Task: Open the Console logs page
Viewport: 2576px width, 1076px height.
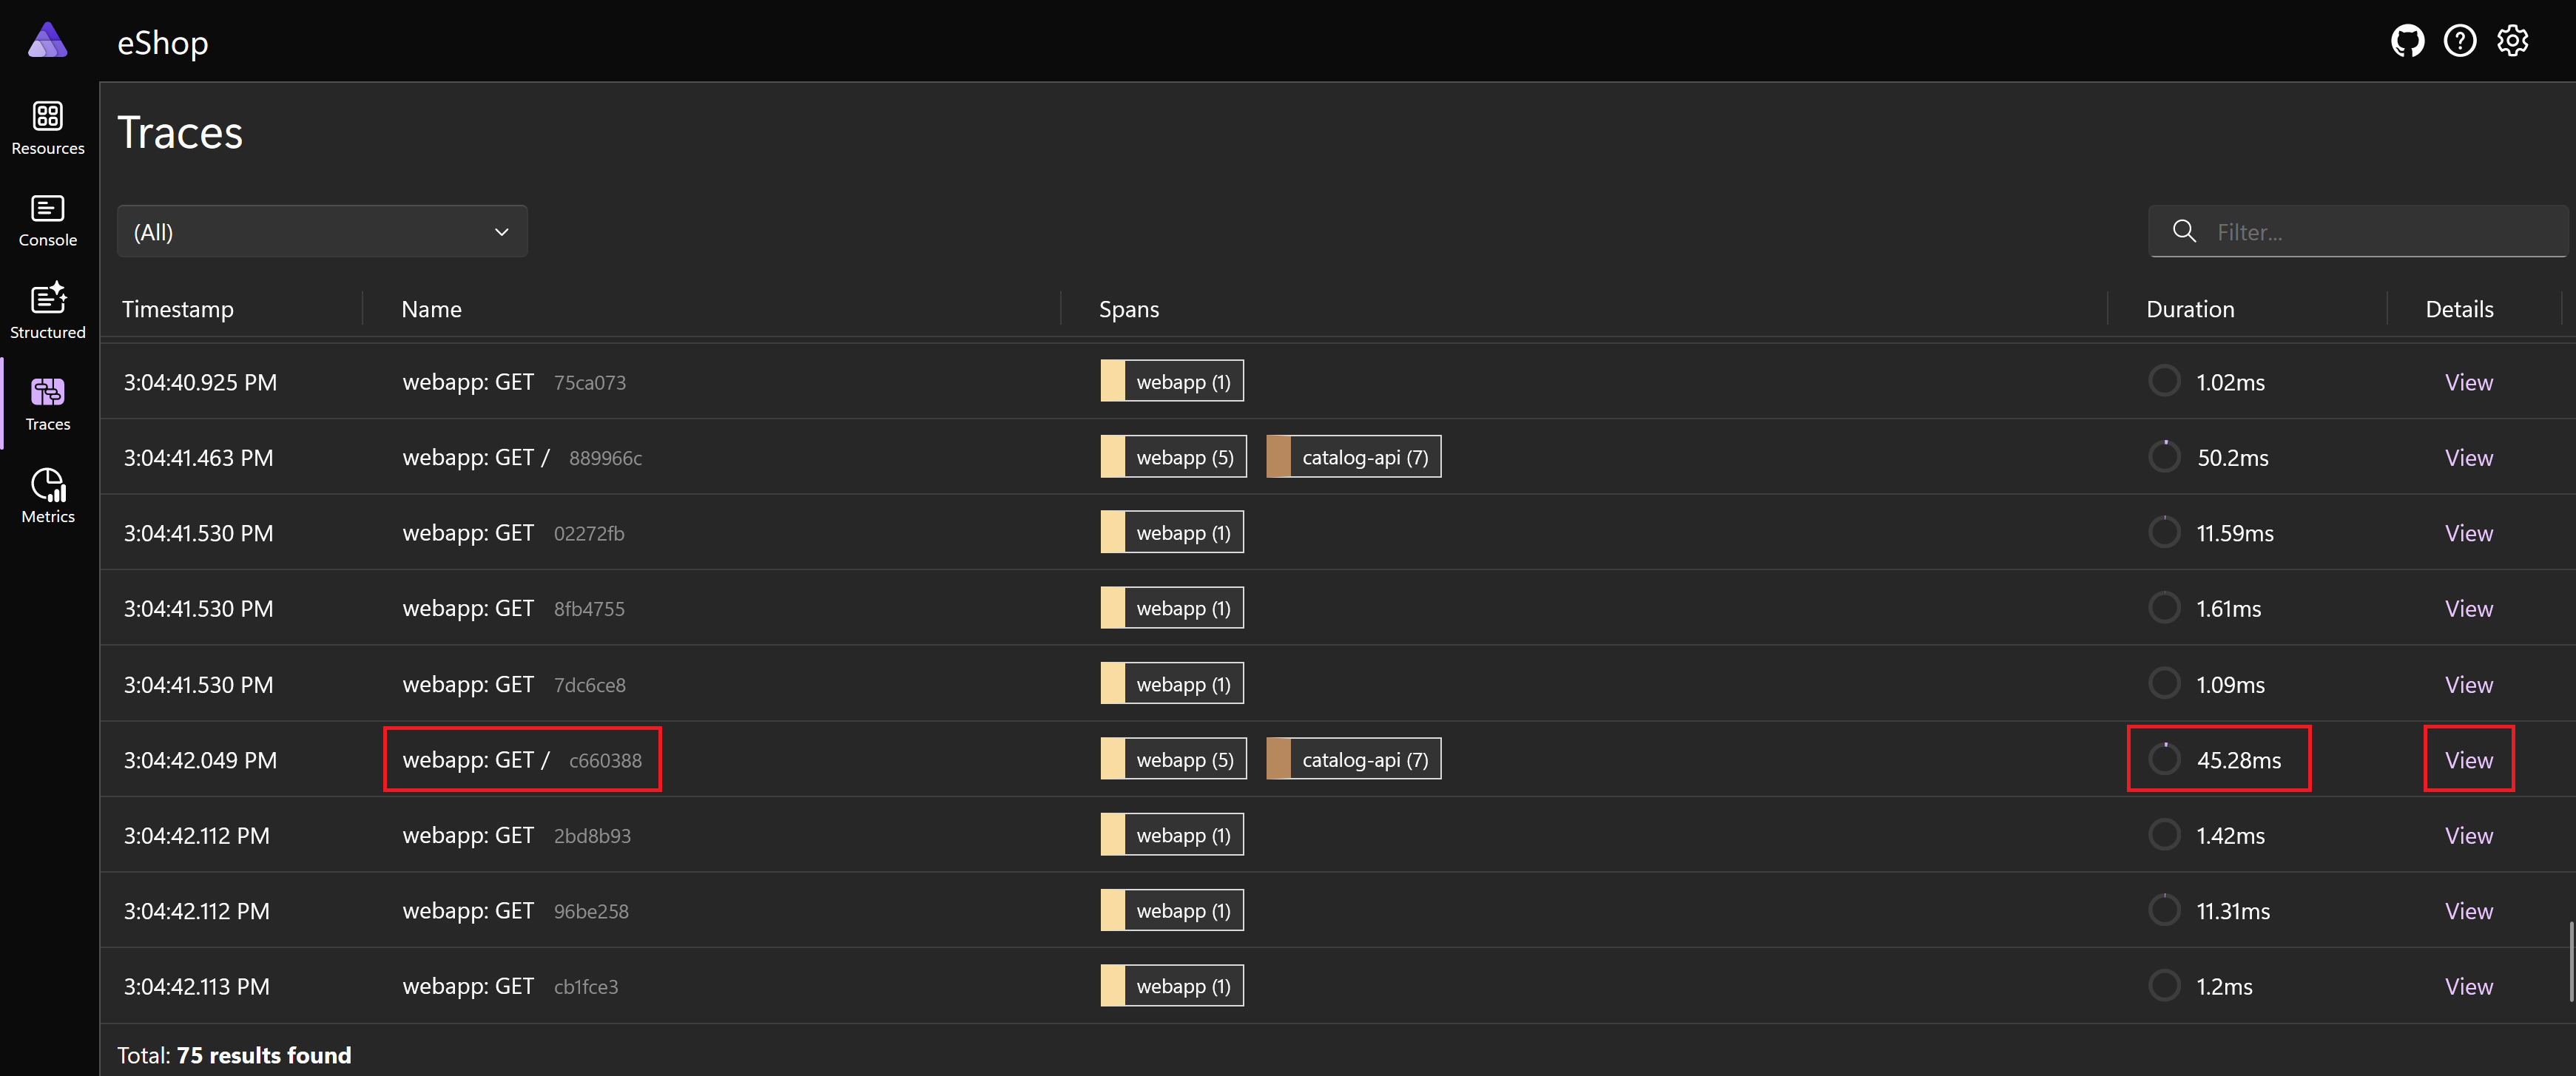Action: pyautogui.click(x=48, y=221)
